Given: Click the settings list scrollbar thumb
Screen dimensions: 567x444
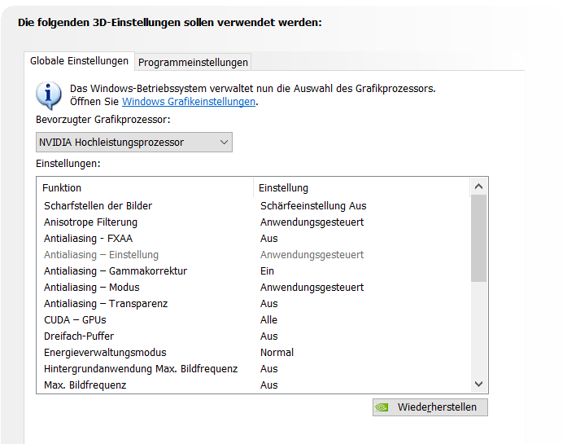Looking at the screenshot, I should click(479, 239).
